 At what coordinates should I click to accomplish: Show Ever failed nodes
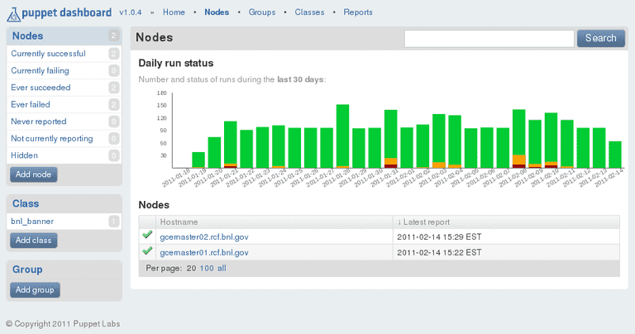point(31,104)
